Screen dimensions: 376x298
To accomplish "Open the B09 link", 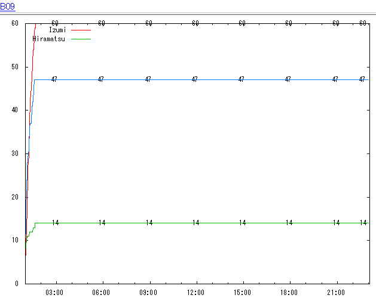I will point(8,6).
